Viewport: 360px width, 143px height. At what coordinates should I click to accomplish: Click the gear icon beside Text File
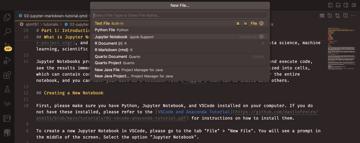tap(261, 23)
